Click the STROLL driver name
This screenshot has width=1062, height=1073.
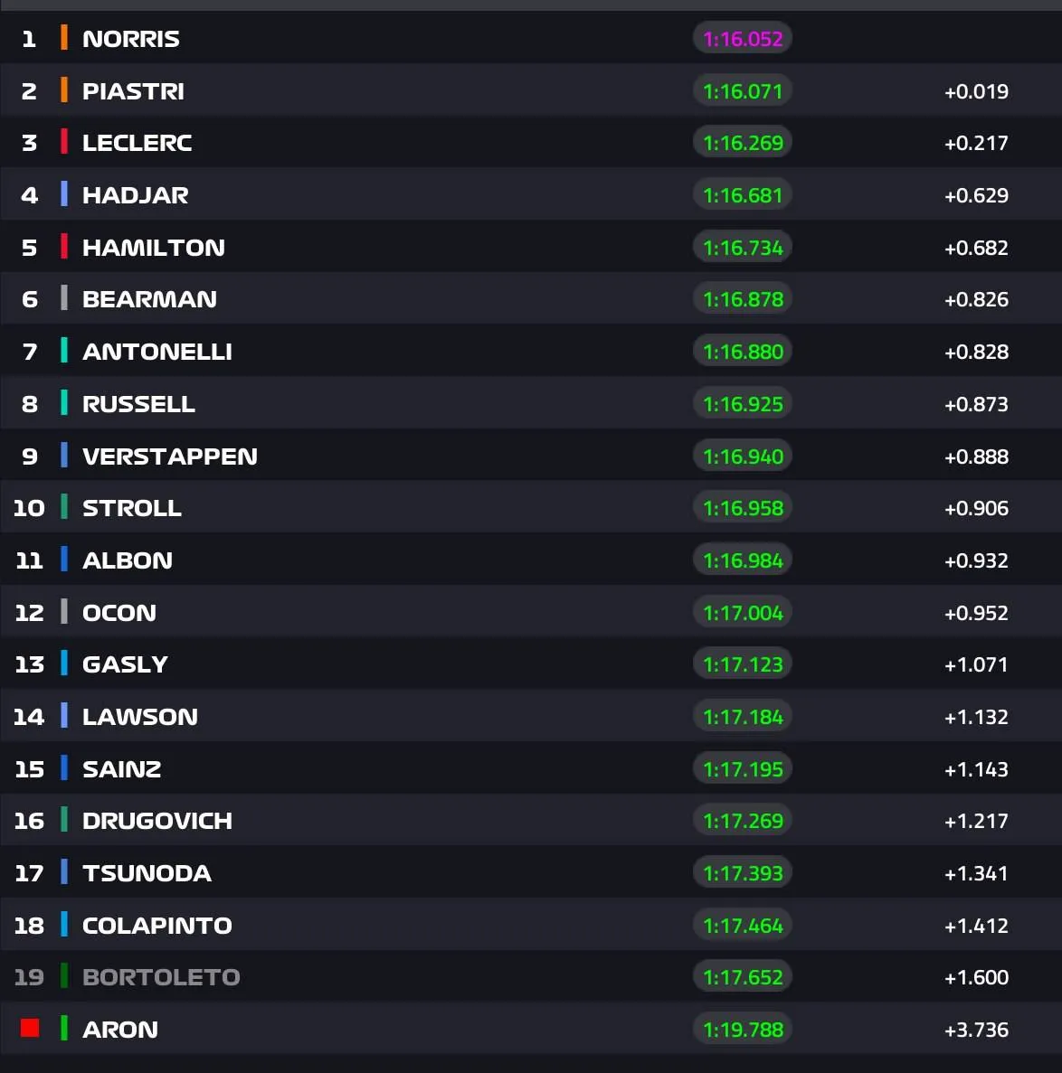131,508
